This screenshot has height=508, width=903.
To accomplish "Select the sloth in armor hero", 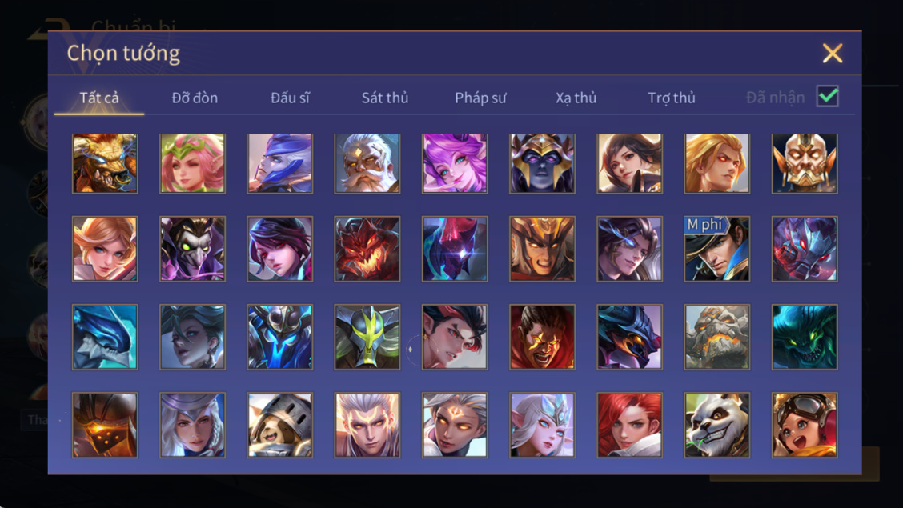I will (x=280, y=425).
